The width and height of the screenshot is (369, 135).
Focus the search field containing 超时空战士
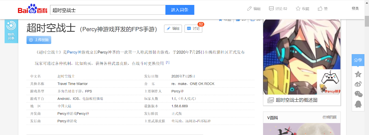[x=108, y=10]
